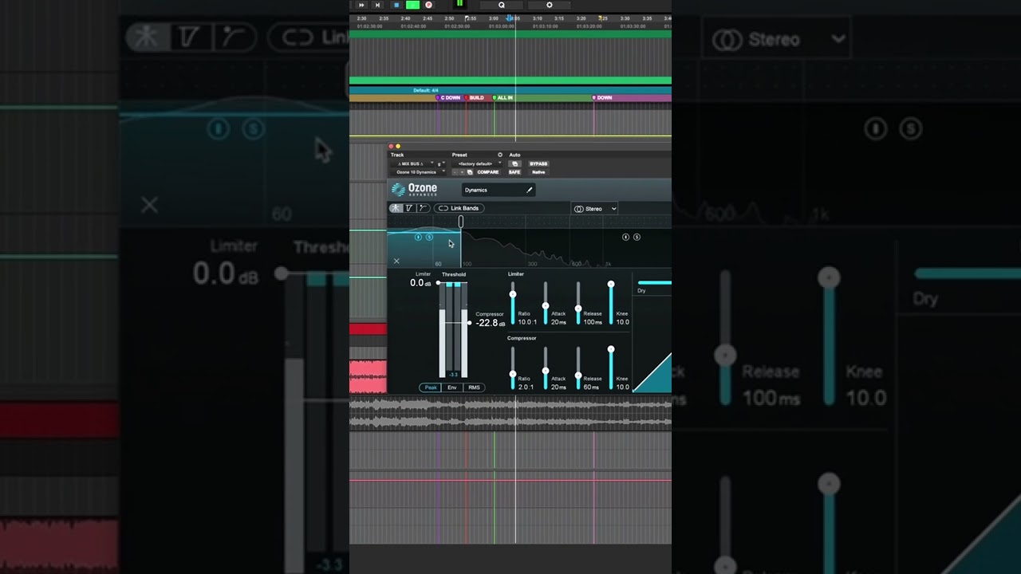Toggle the BYPASS button
Viewport: 1021px width, 574px height.
(x=538, y=163)
